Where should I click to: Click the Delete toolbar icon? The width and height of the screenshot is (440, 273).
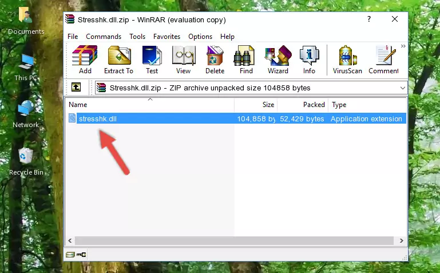[215, 60]
